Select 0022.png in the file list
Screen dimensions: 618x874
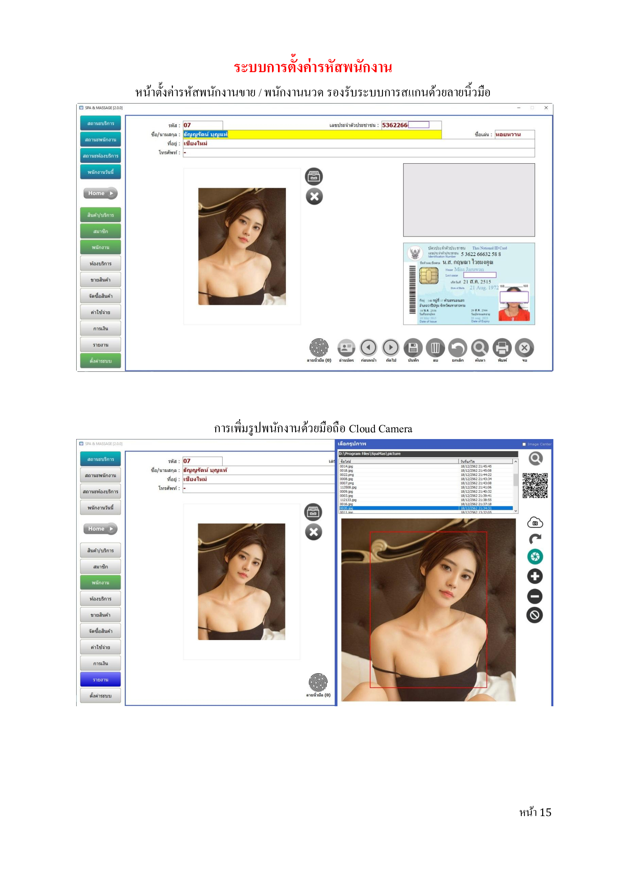coord(347,475)
